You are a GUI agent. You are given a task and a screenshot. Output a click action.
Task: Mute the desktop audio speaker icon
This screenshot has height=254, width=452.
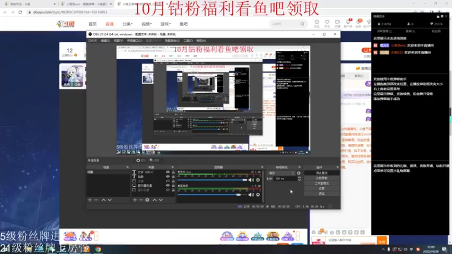251,195
